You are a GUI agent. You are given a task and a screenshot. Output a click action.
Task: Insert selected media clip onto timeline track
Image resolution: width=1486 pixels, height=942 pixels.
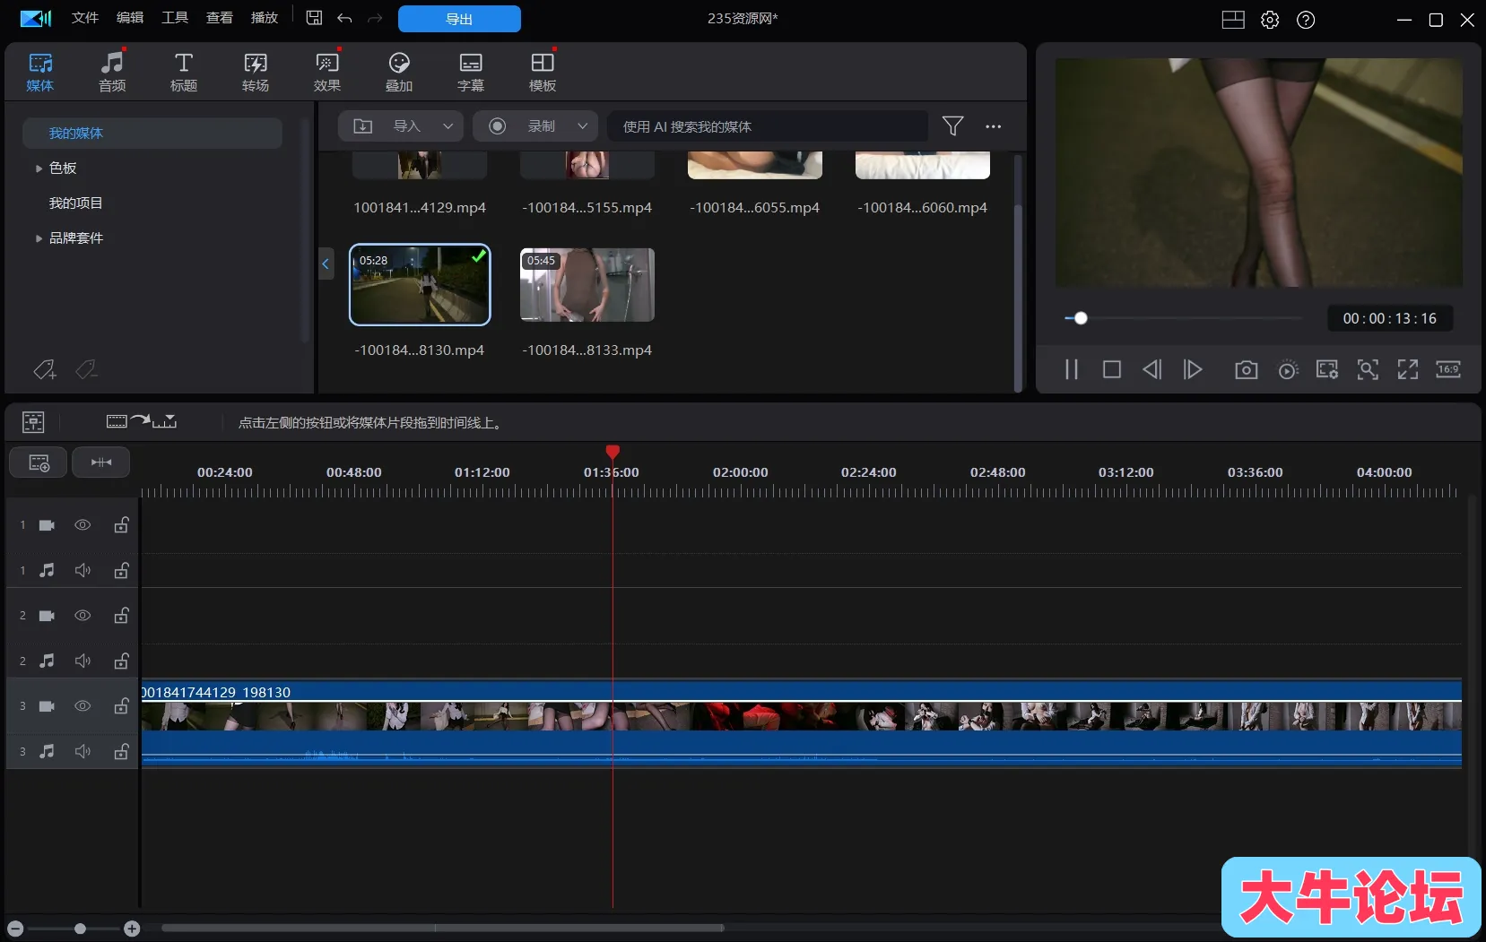click(x=142, y=421)
